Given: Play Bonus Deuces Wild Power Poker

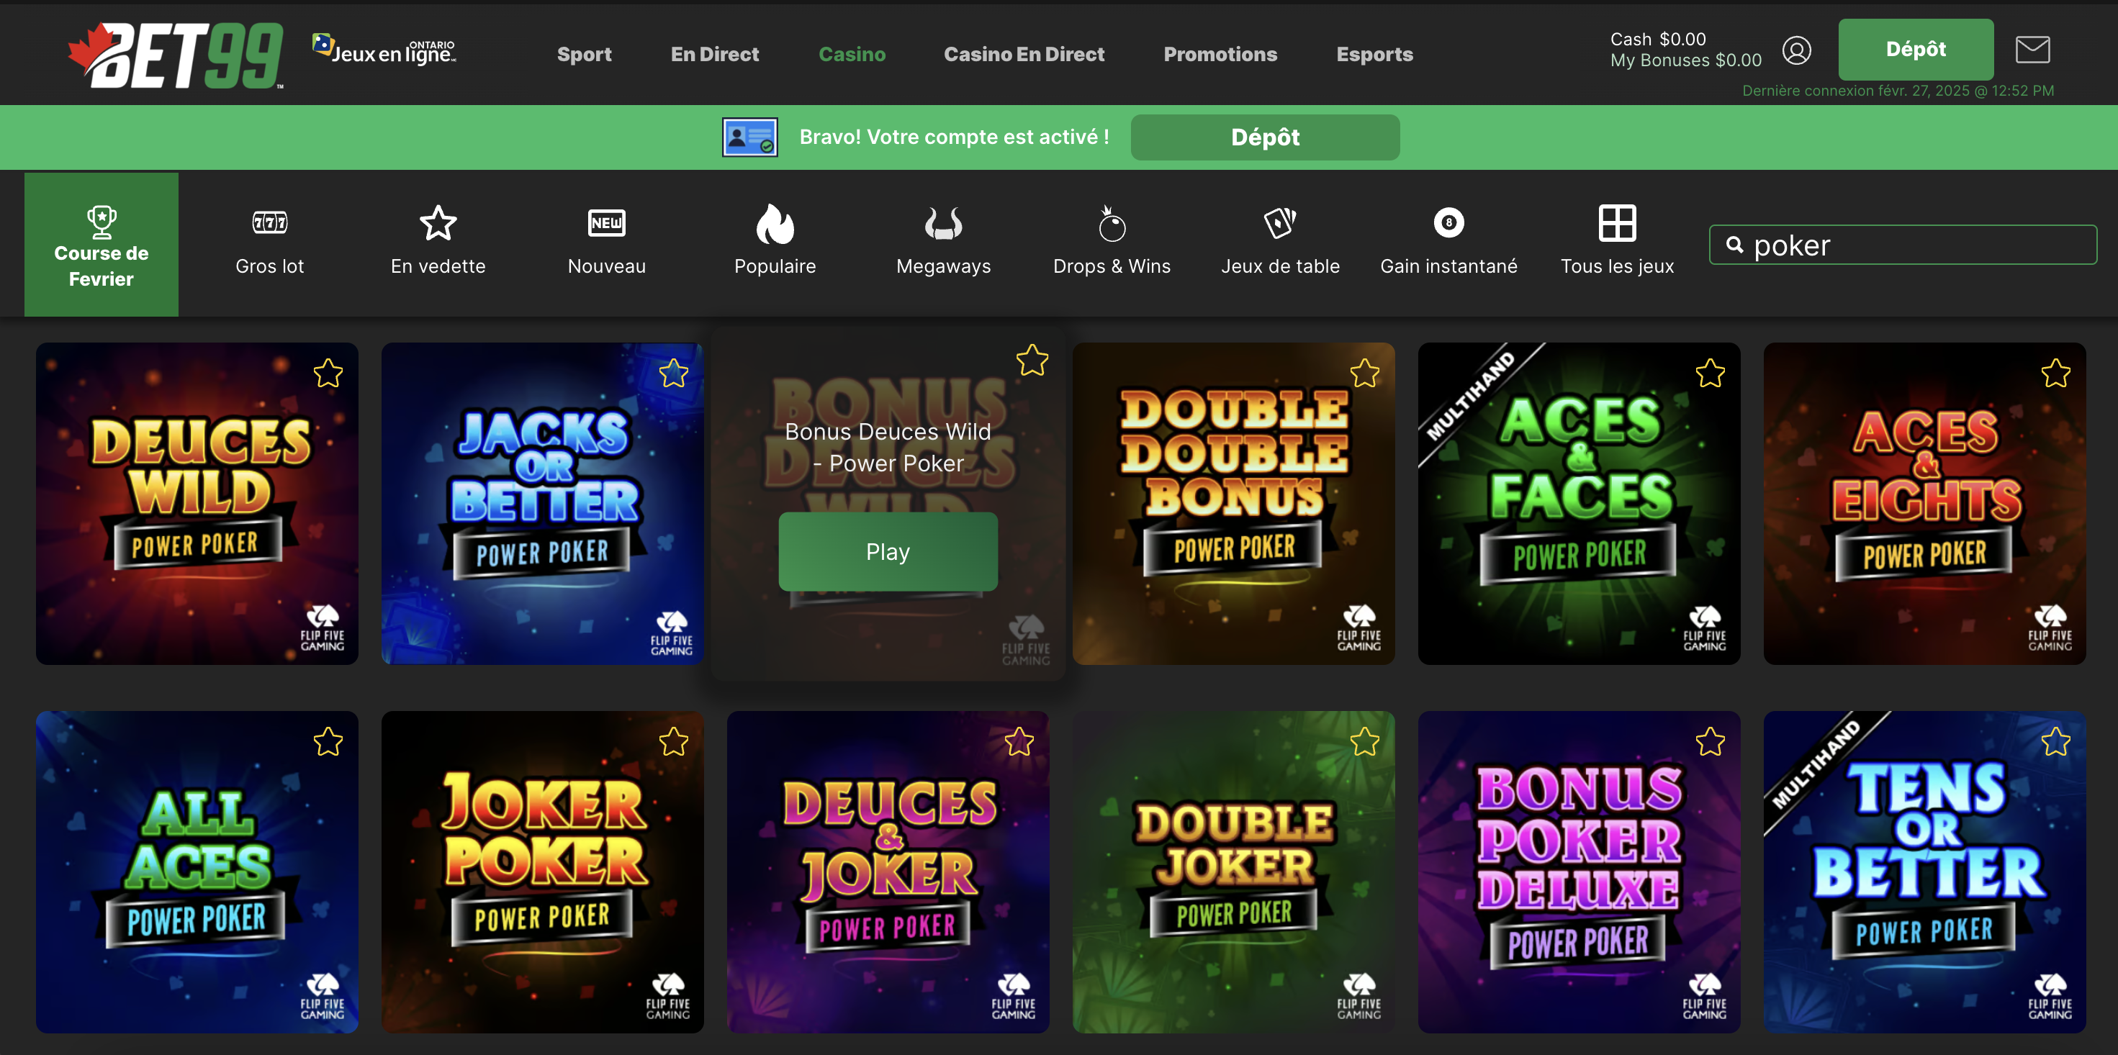Looking at the screenshot, I should coord(888,551).
